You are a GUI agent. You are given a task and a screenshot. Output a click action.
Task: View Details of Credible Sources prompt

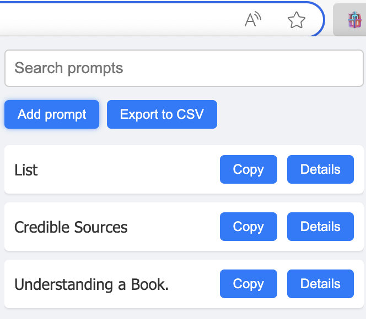click(320, 227)
